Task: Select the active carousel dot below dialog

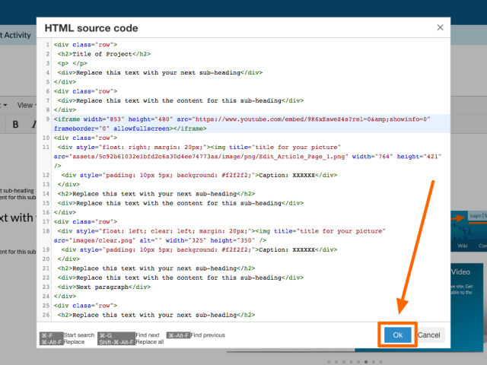Action: tap(366, 362)
